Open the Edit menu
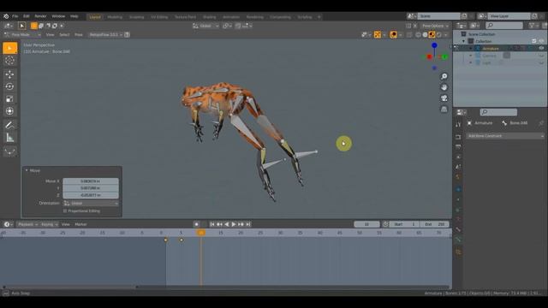The image size is (548, 308). (27, 16)
